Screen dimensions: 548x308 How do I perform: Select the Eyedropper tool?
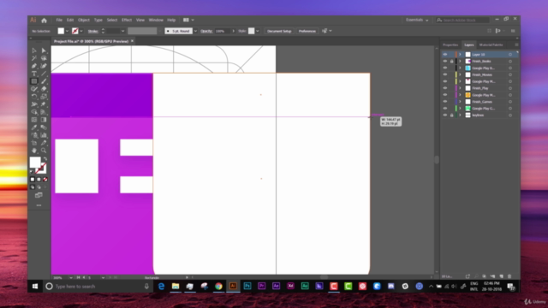tap(34, 127)
